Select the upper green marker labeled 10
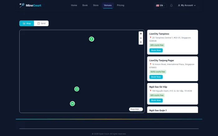 click(x=77, y=89)
